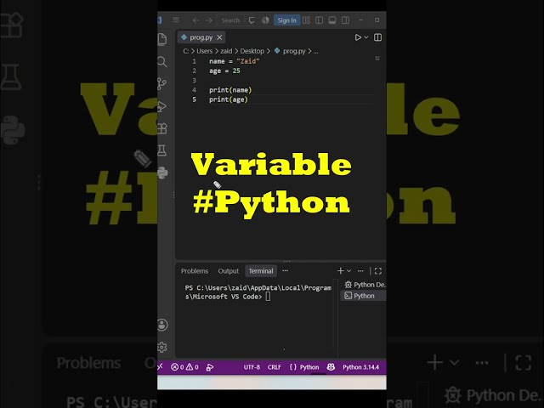
Task: Click the Sign In button
Action: 286,20
